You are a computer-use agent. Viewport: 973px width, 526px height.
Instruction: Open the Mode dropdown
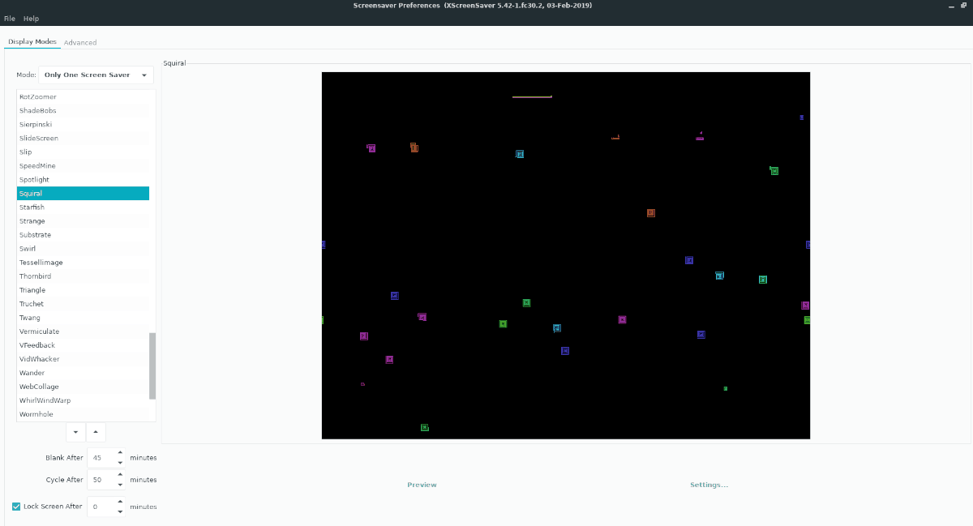96,75
